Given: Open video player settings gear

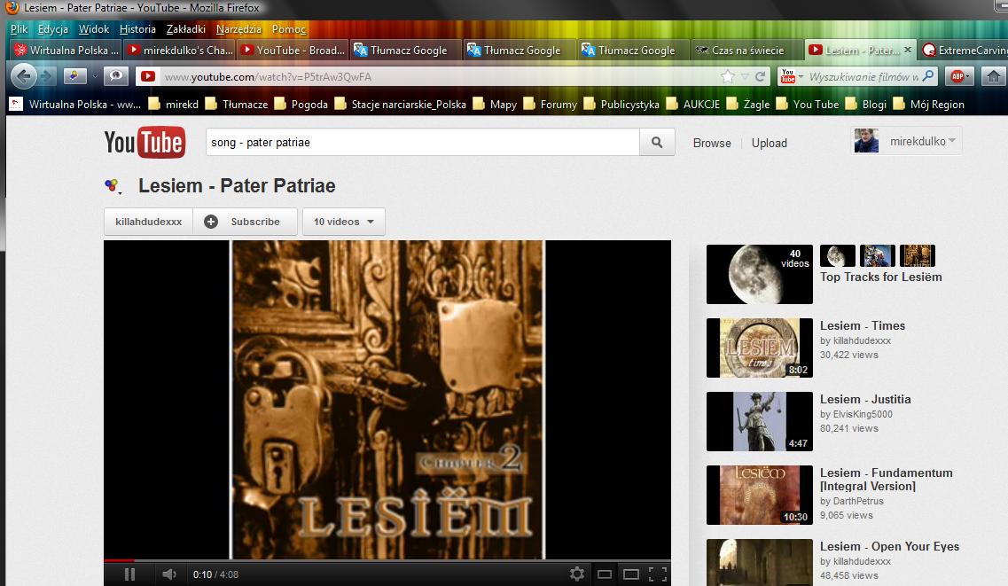Looking at the screenshot, I should tap(577, 574).
